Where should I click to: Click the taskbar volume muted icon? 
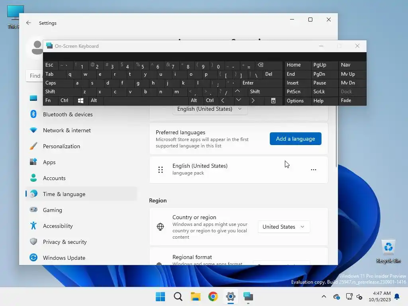pyautogui.click(x=359, y=296)
